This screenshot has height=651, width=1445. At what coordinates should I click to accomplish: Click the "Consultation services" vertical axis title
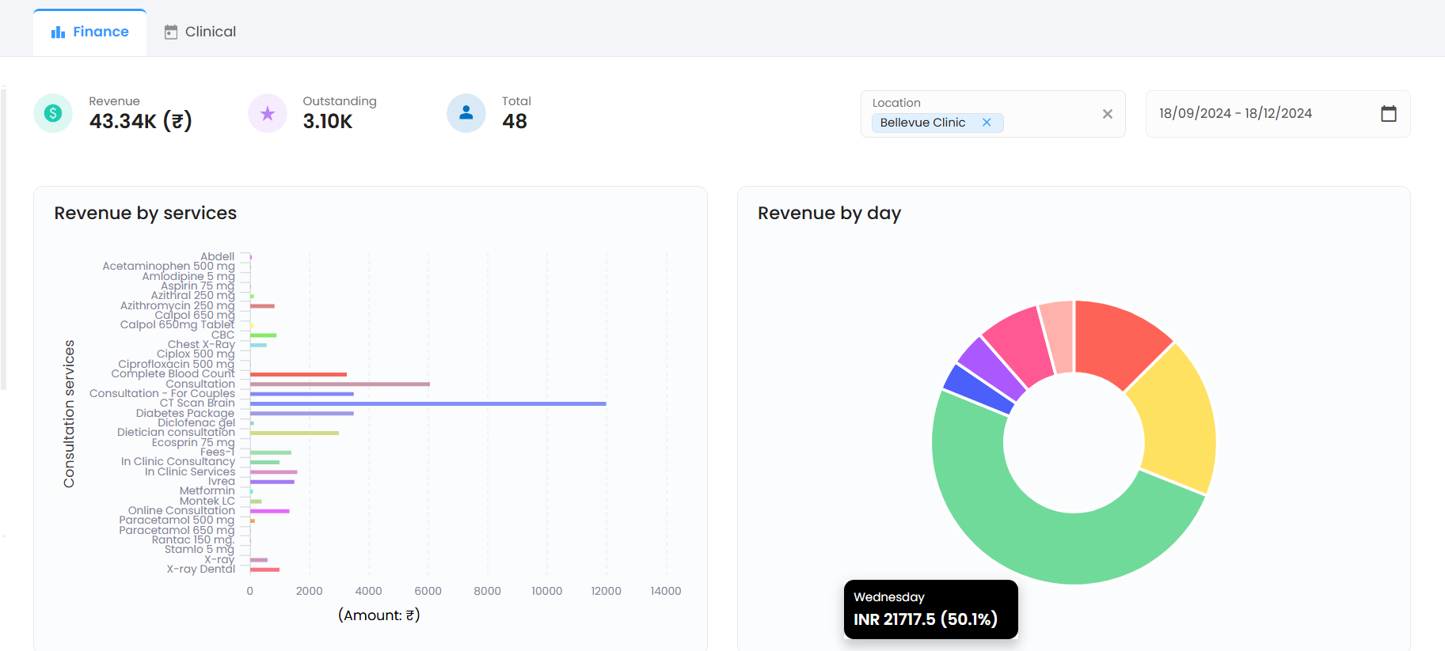pos(69,414)
